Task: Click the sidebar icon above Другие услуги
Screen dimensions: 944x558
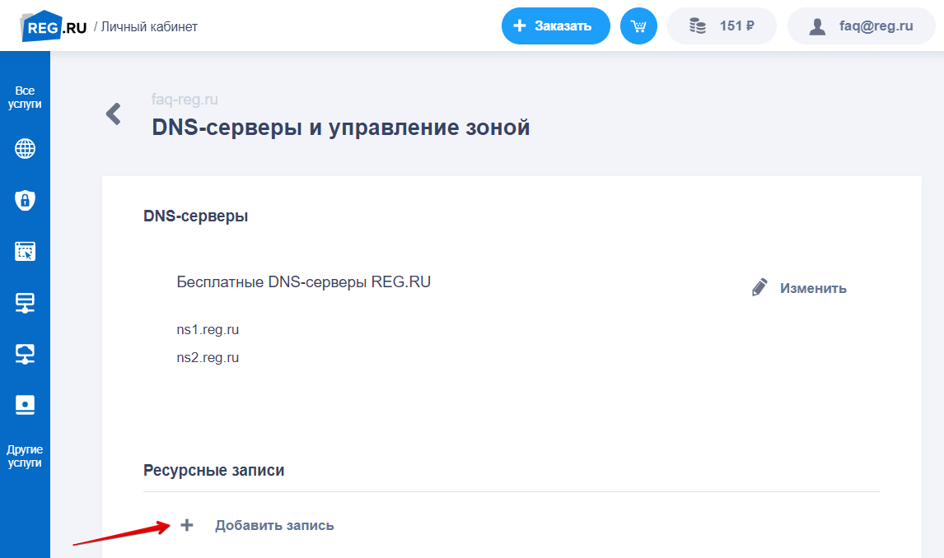Action: point(25,405)
